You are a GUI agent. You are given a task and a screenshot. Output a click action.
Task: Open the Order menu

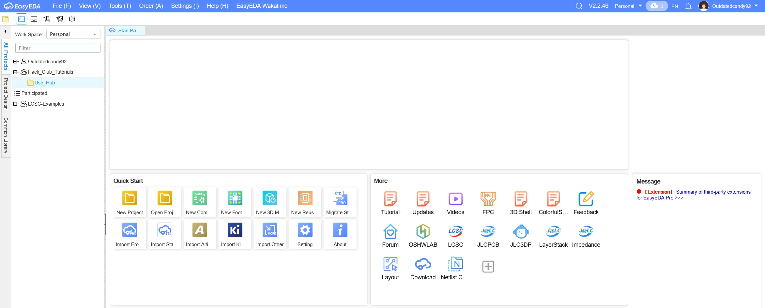(151, 6)
